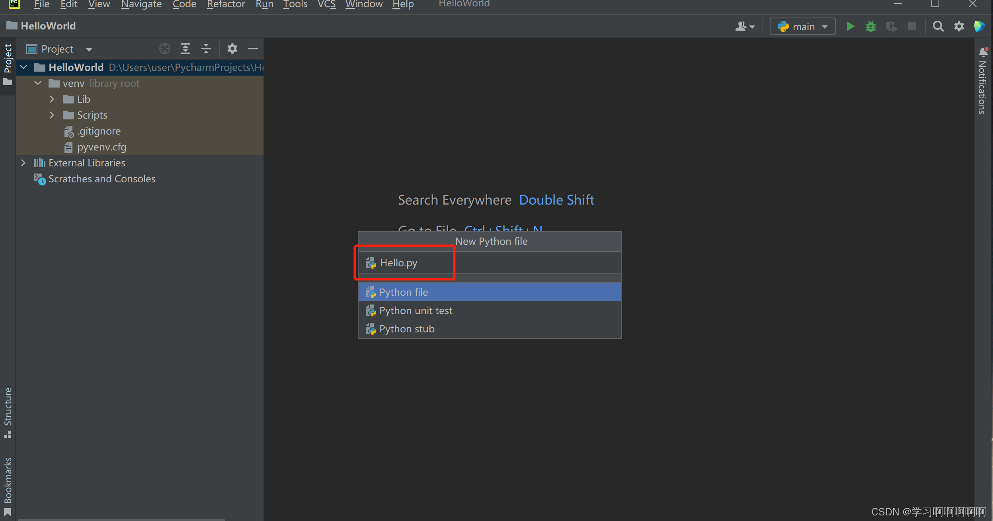993x521 pixels.
Task: Collapse all nodes icon in Project panel
Action: point(206,49)
